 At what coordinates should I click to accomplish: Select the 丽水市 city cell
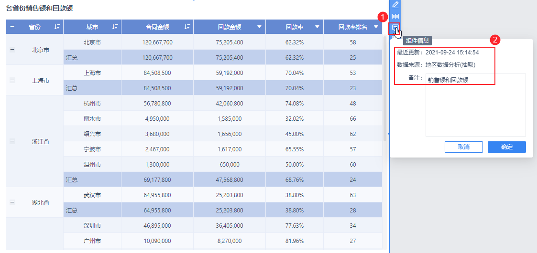[92, 119]
